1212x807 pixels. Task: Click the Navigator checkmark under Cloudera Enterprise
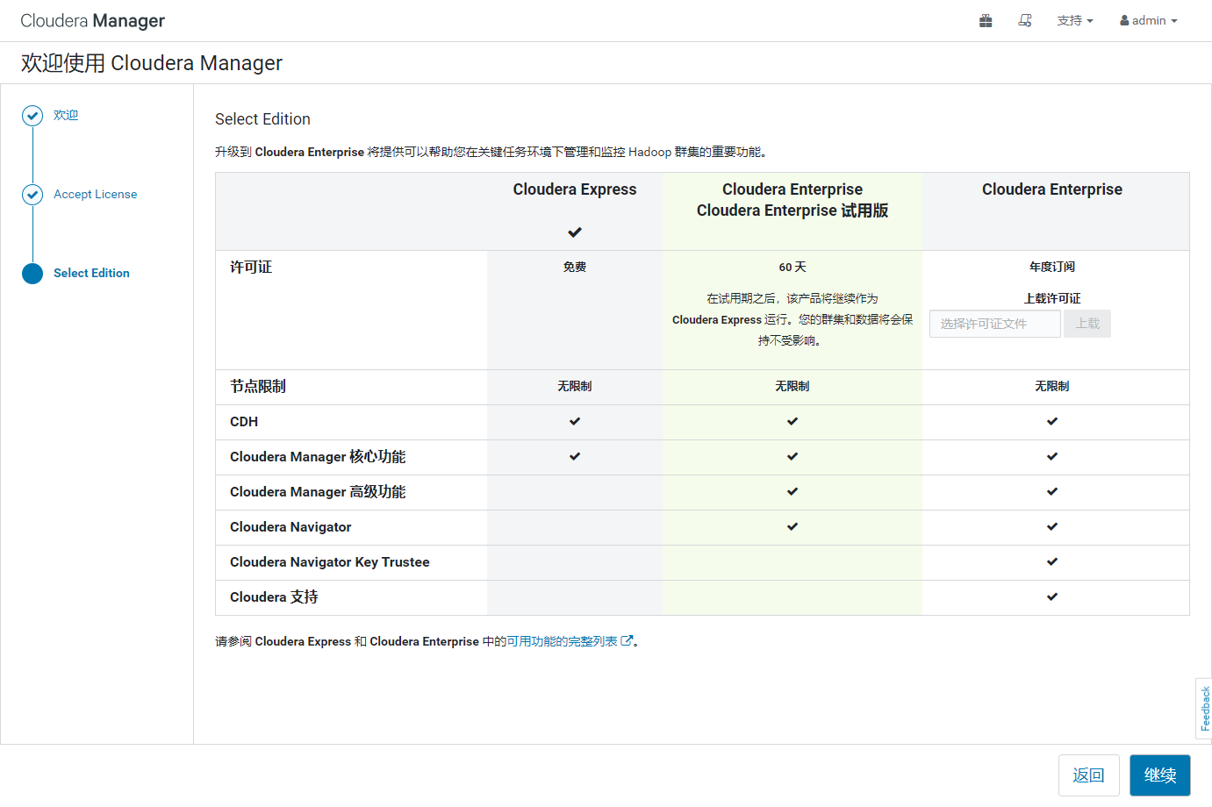[x=1052, y=526]
